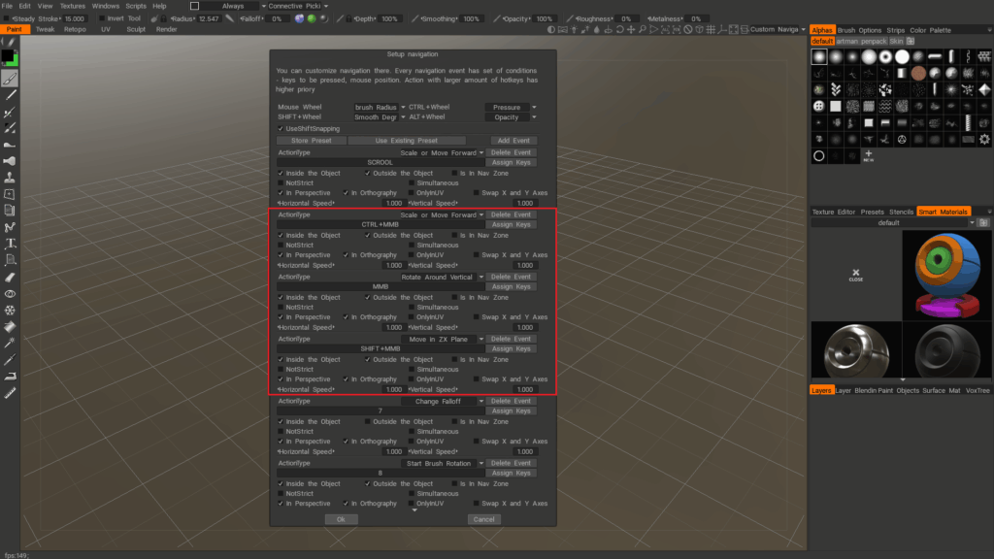
Task: Switch to the Sculpt room tab
Action: (136, 29)
